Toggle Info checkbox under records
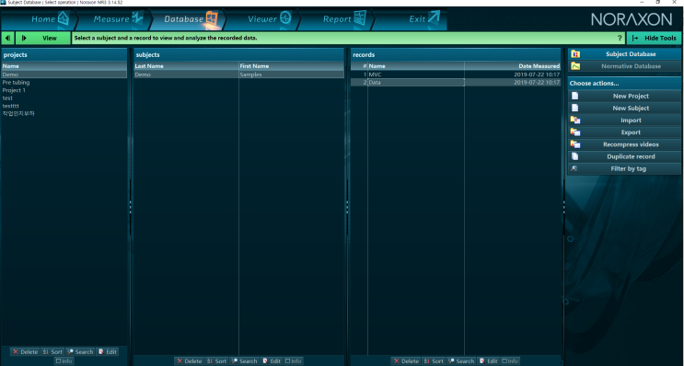 510,360
